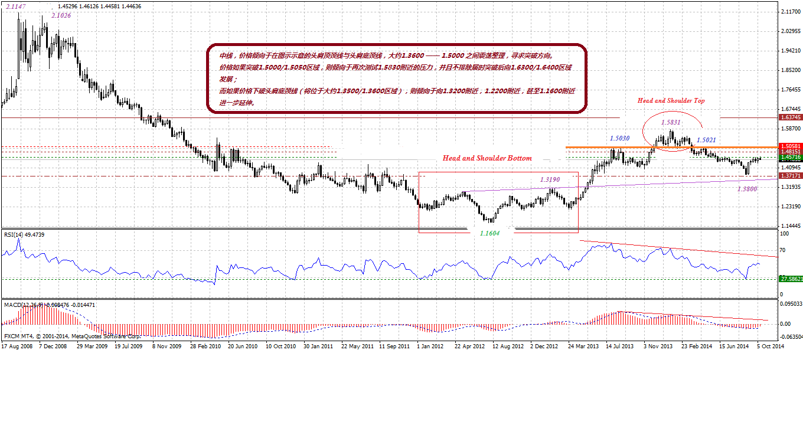Viewport: 803px width, 425px height.
Task: Click the 2.1026 peak label
Action: tap(61, 15)
